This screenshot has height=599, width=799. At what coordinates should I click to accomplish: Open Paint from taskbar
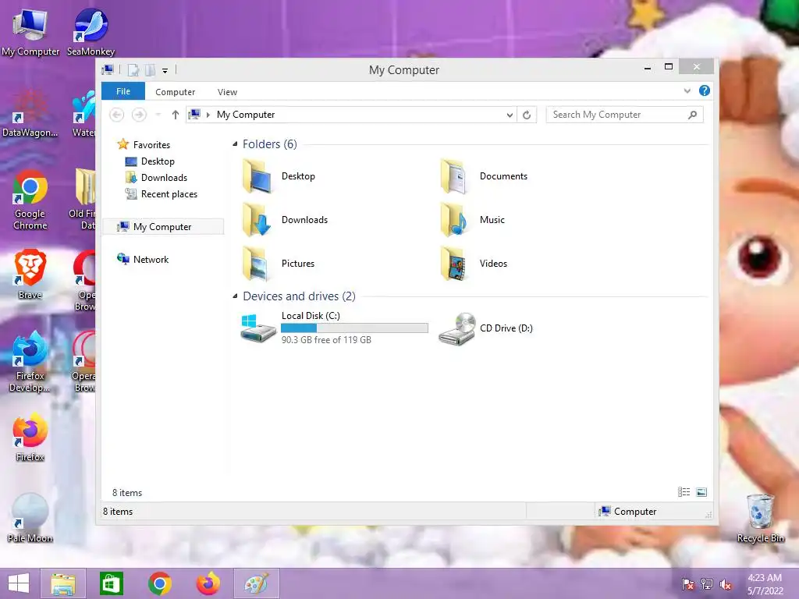pos(256,583)
